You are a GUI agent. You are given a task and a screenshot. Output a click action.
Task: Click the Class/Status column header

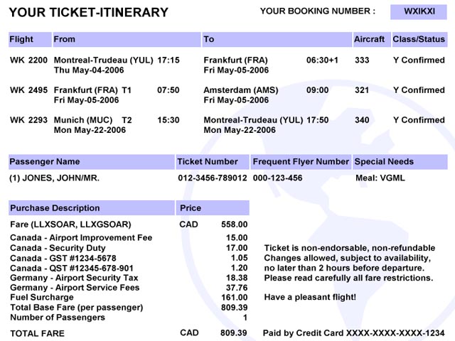click(x=419, y=39)
